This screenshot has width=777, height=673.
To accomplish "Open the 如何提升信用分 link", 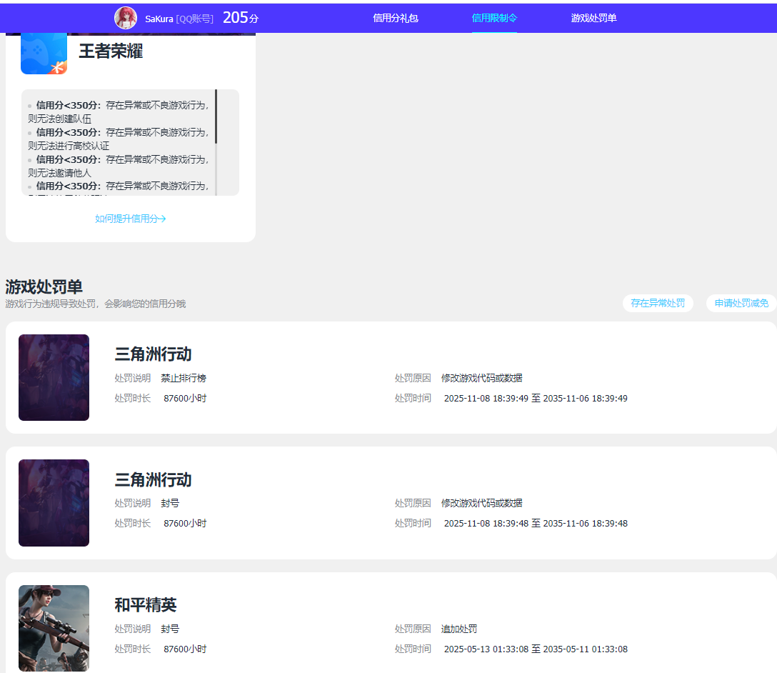I will pos(127,219).
